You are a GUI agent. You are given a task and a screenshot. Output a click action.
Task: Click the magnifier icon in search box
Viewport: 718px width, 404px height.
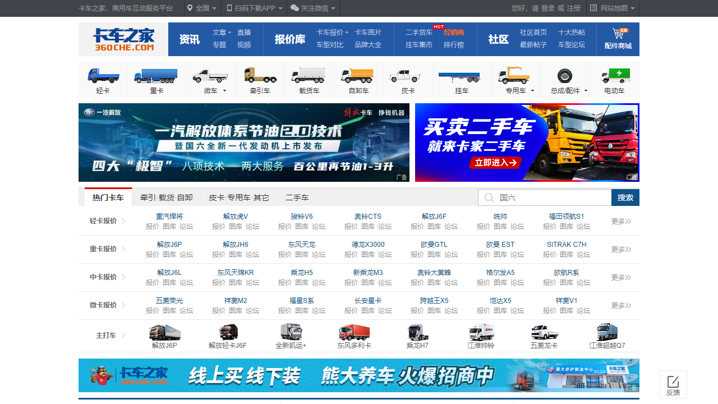(x=489, y=198)
